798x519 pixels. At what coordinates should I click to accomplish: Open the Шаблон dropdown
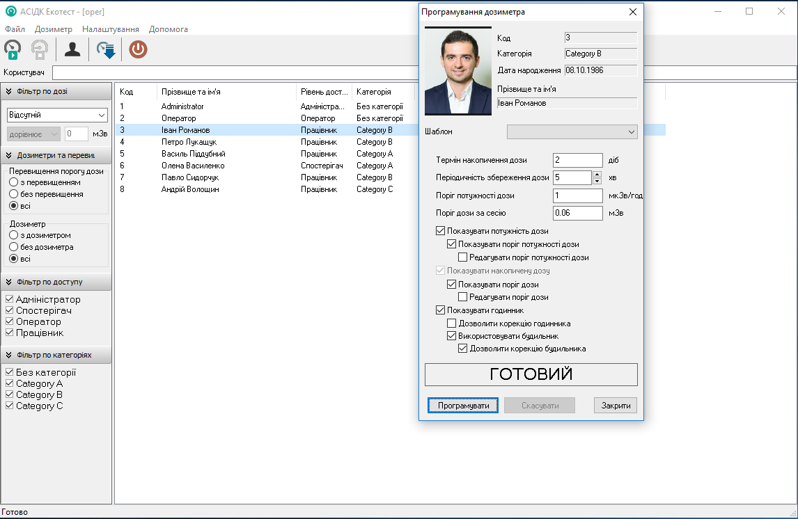click(x=572, y=131)
